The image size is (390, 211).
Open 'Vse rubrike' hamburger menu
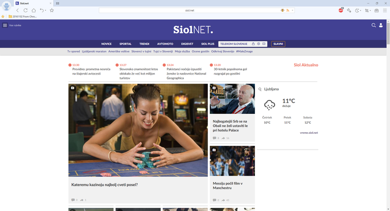pos(5,25)
